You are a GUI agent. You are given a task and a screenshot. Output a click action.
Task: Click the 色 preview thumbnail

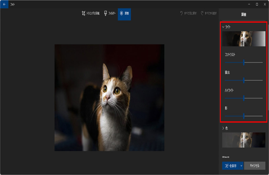pyautogui.click(x=244, y=140)
